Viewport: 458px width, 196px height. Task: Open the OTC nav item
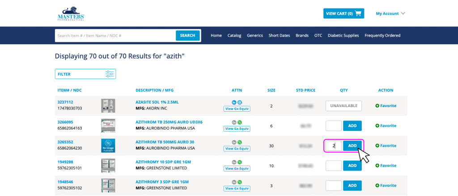(x=318, y=36)
